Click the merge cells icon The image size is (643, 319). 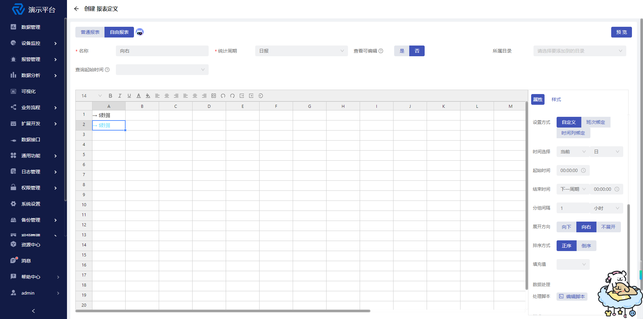coord(214,96)
